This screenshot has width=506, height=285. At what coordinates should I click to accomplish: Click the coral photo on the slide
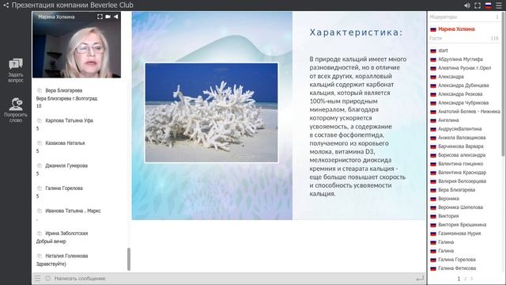(211, 112)
